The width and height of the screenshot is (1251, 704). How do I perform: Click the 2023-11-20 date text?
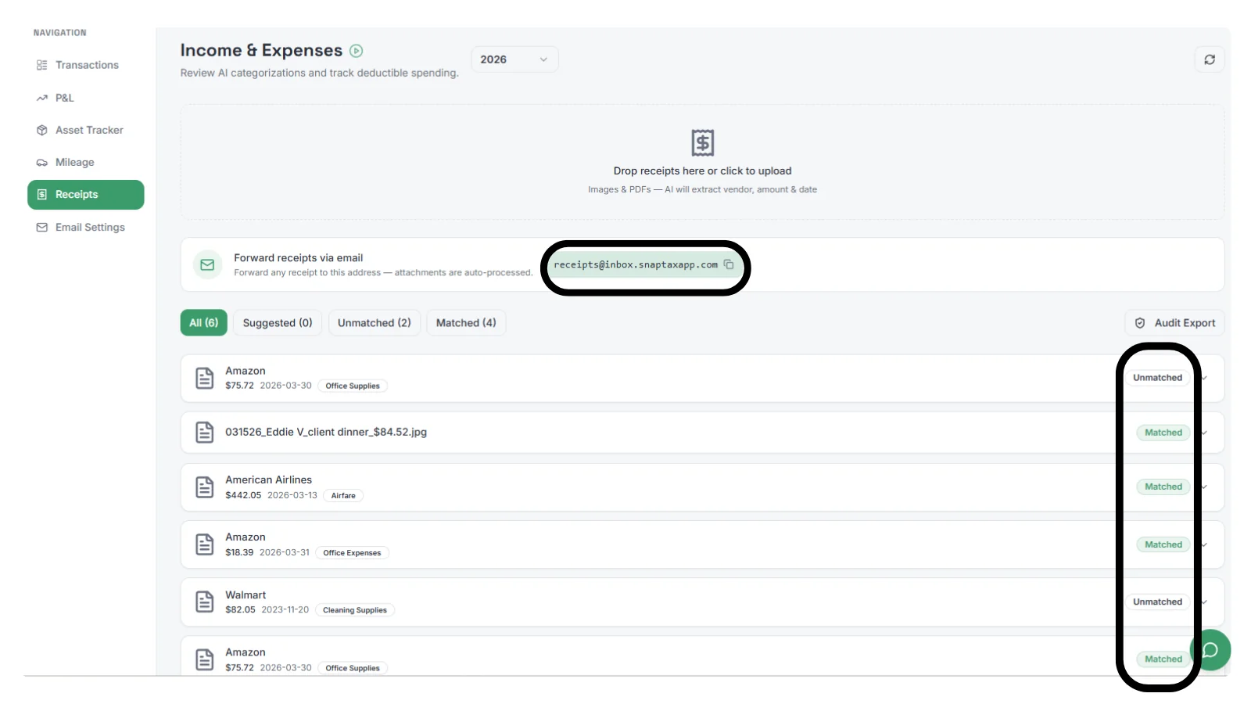click(x=285, y=609)
